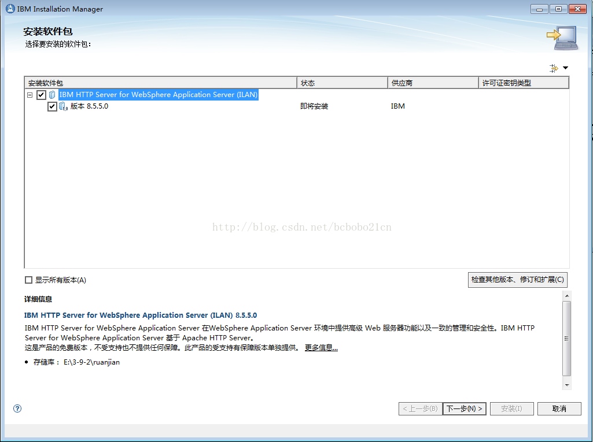Open the 更多信息... link
Viewport: 593px width, 442px height.
pos(321,348)
